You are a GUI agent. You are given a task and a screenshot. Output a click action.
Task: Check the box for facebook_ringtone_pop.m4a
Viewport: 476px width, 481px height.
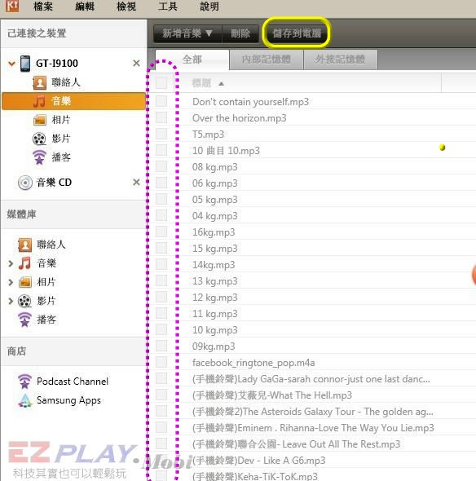point(161,362)
